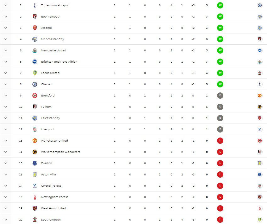Open next-opponent crest in the Manchester United row
Screen dimensions: 268x224
click(x=260, y=141)
